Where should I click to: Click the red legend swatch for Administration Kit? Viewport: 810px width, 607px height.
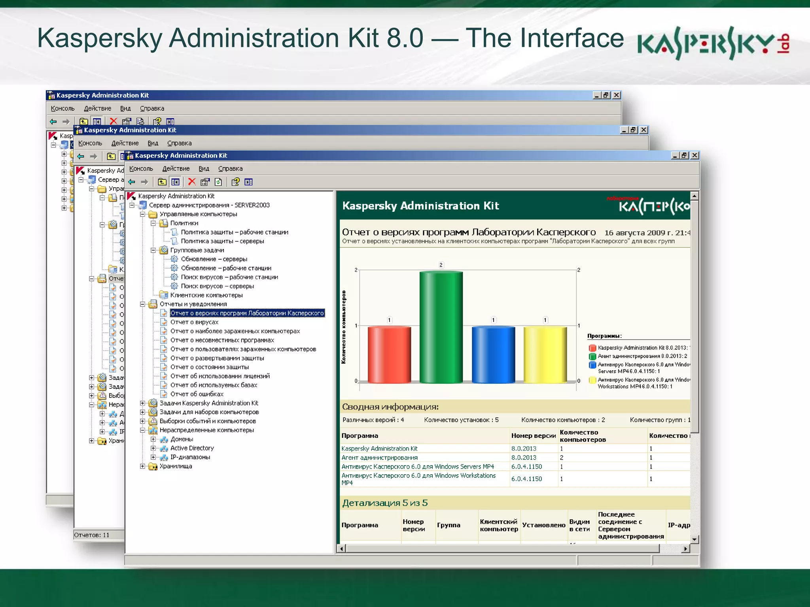(592, 348)
